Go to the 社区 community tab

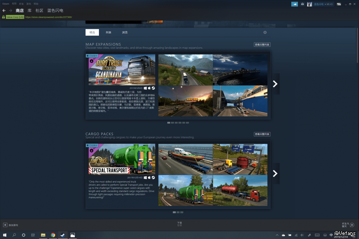(x=39, y=10)
